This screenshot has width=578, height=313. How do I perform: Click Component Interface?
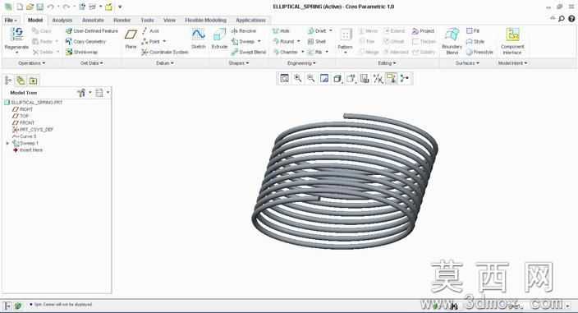tap(512, 41)
